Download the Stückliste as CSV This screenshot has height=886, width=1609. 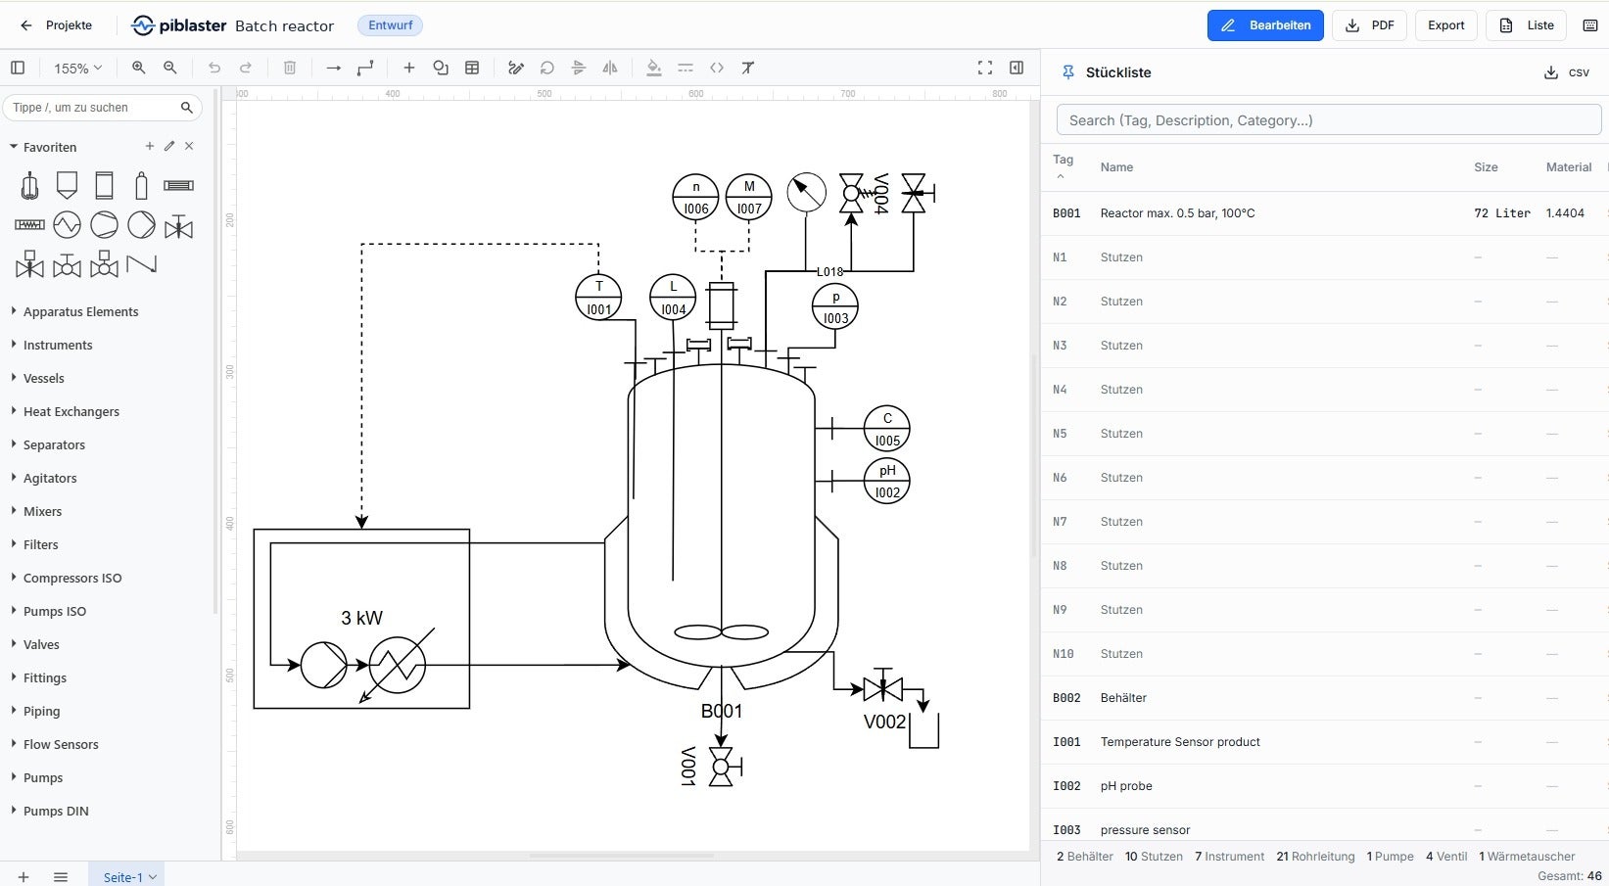pos(1567,72)
